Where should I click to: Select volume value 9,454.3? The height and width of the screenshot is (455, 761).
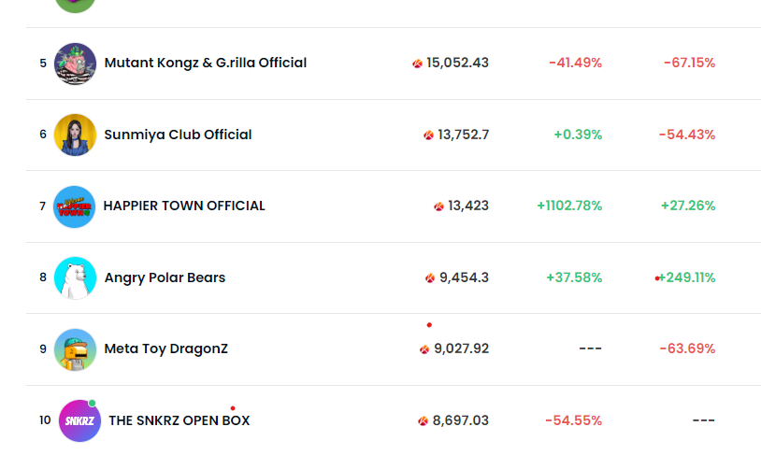465,277
